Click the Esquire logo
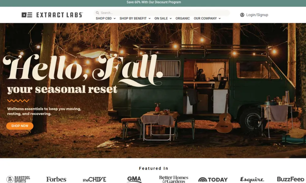The height and width of the screenshot is (183, 306). [x=252, y=180]
